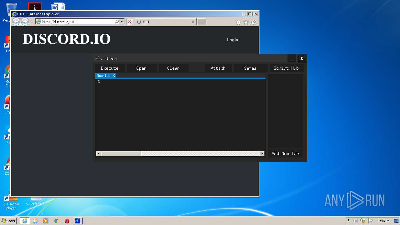Click the taskbar clock 1:46 PM
The width and height of the screenshot is (400, 225).
click(x=384, y=221)
